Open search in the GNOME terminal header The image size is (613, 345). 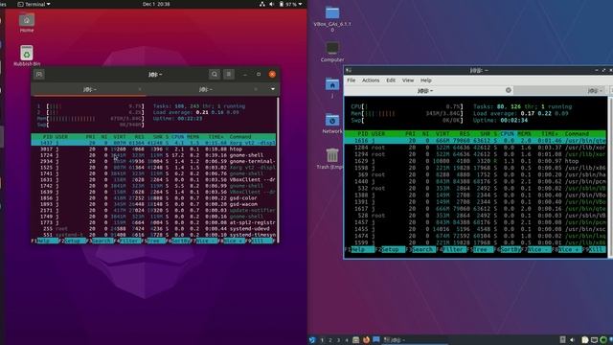point(215,74)
